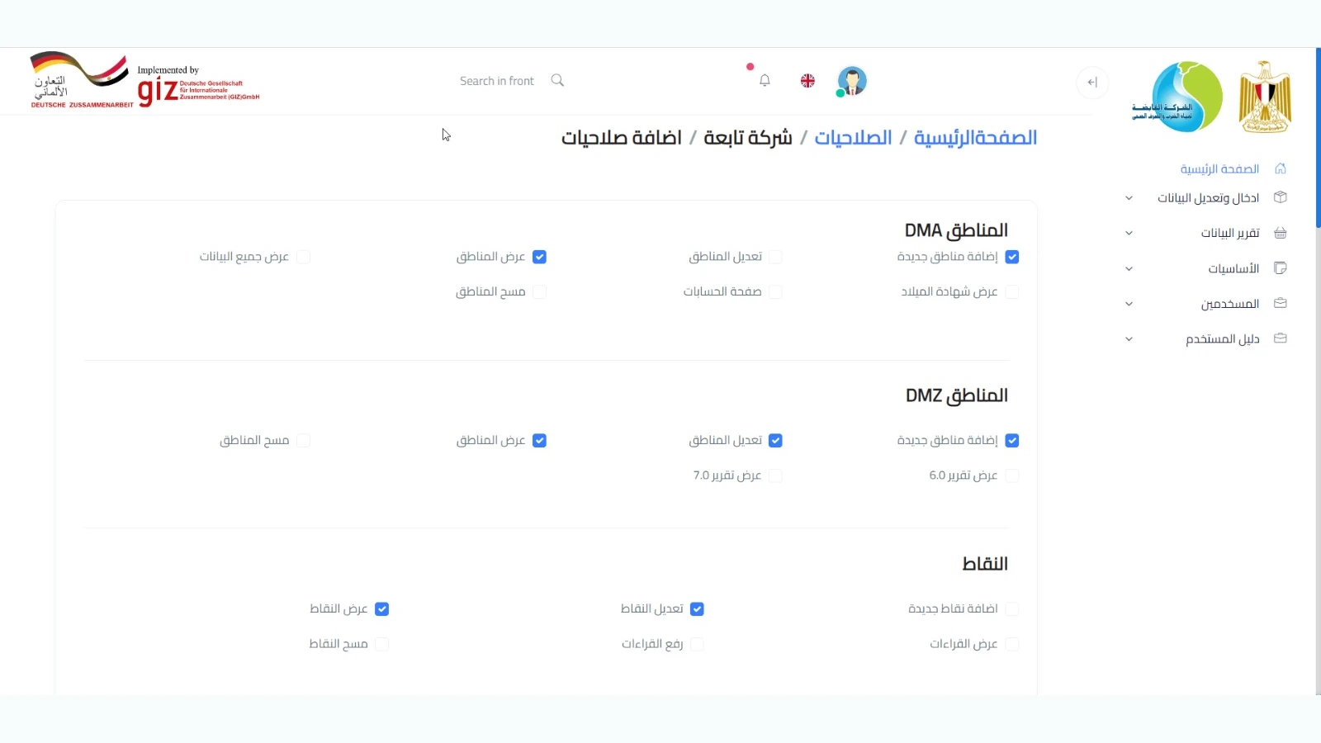This screenshot has width=1321, height=743.
Task: Click the UK flag language icon
Action: click(x=807, y=80)
